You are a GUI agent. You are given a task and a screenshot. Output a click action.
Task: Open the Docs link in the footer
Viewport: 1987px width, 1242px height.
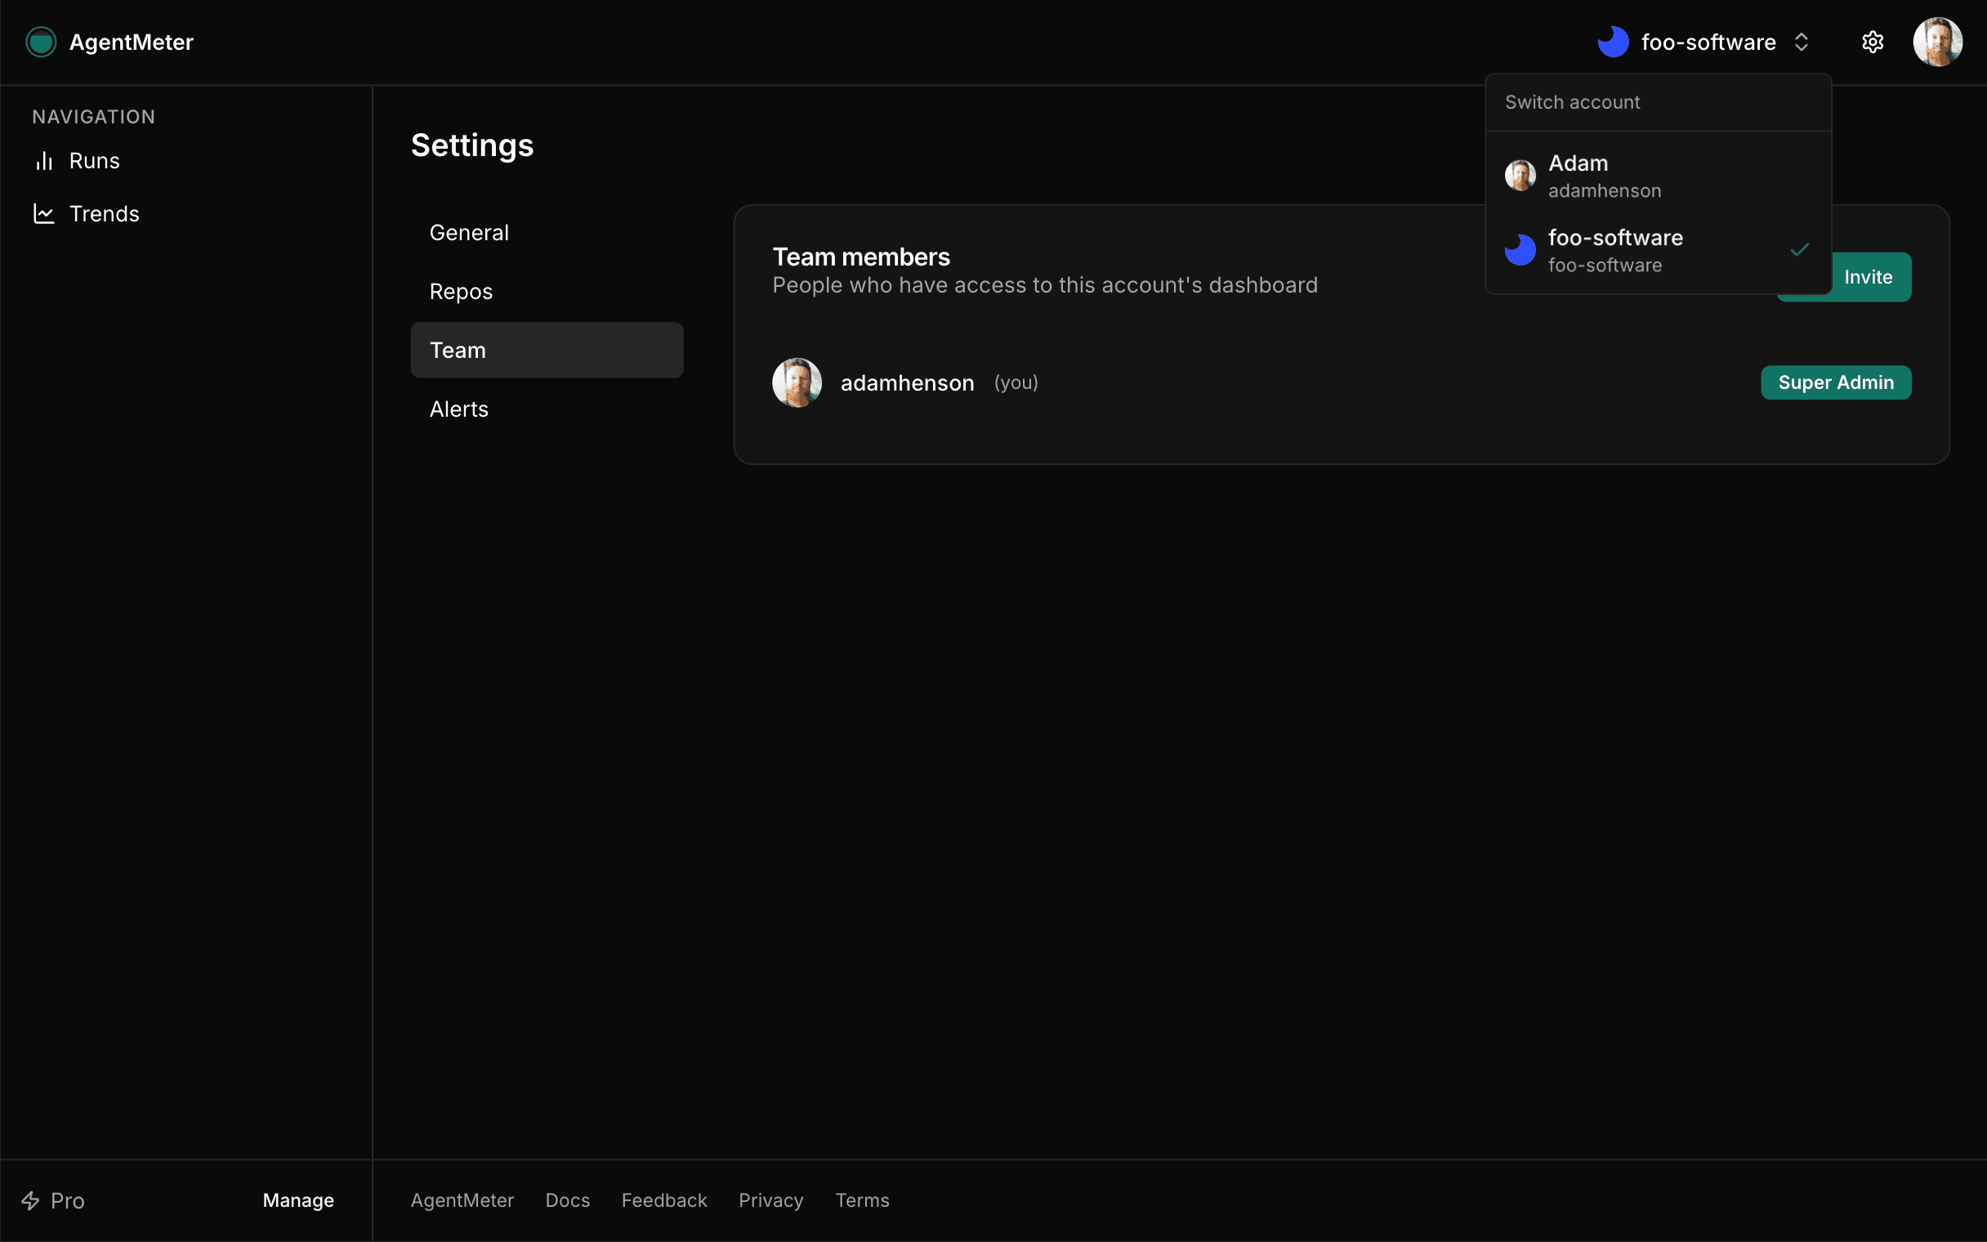567,1200
